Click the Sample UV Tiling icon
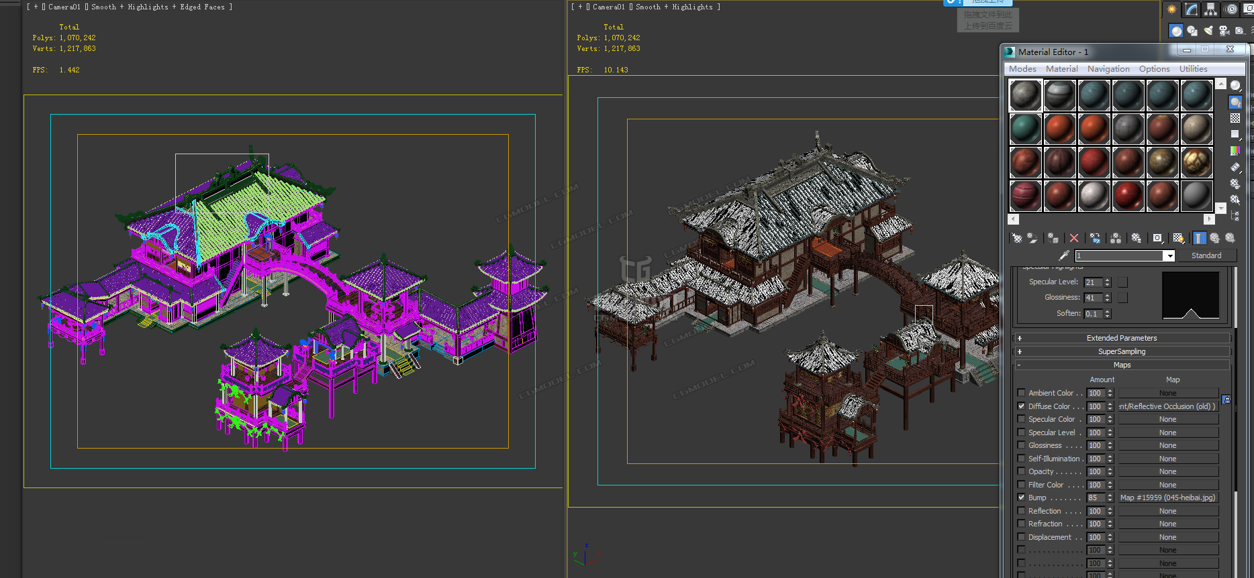 click(x=1235, y=134)
